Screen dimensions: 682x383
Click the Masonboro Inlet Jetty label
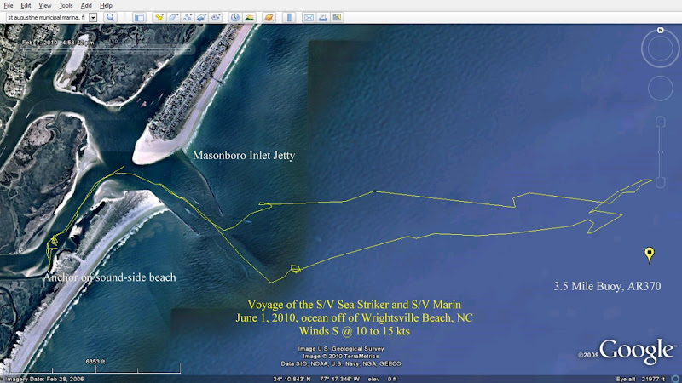(244, 156)
